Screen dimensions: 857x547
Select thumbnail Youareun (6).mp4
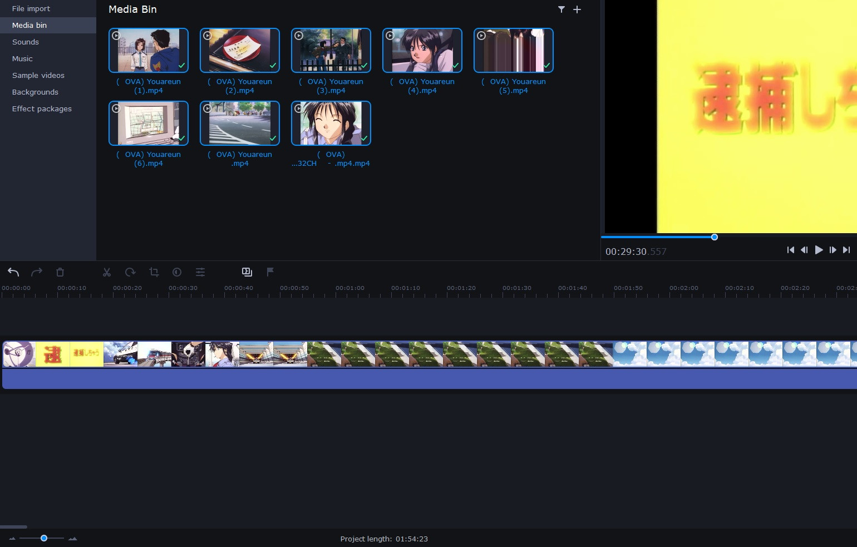[149, 124]
